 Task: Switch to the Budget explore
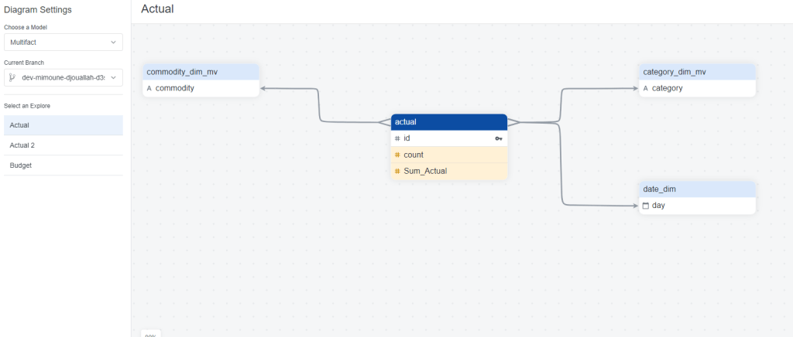(x=63, y=165)
